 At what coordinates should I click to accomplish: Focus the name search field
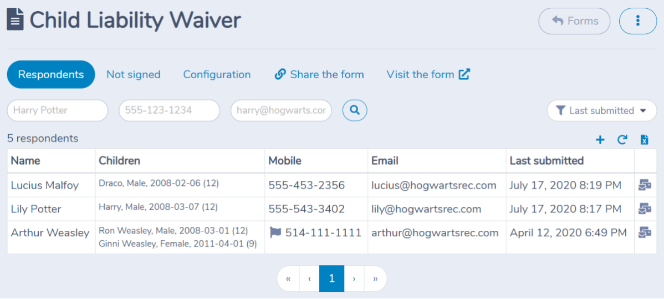[58, 111]
